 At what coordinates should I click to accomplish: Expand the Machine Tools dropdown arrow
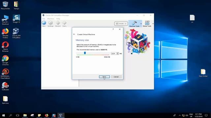[141, 24]
